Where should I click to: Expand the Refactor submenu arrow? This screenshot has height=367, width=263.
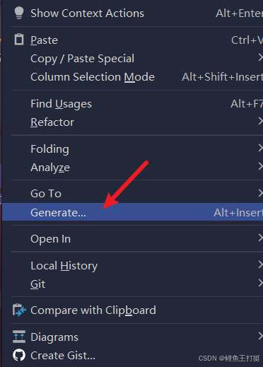tap(260, 122)
